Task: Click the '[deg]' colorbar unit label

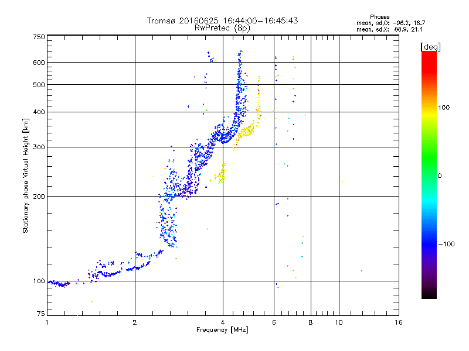Action: click(x=430, y=47)
